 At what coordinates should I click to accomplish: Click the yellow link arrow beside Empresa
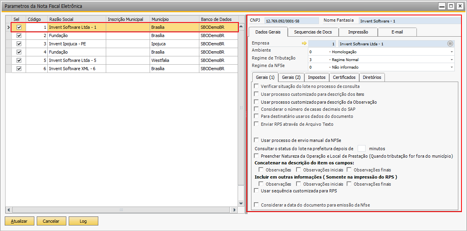pos(304,44)
